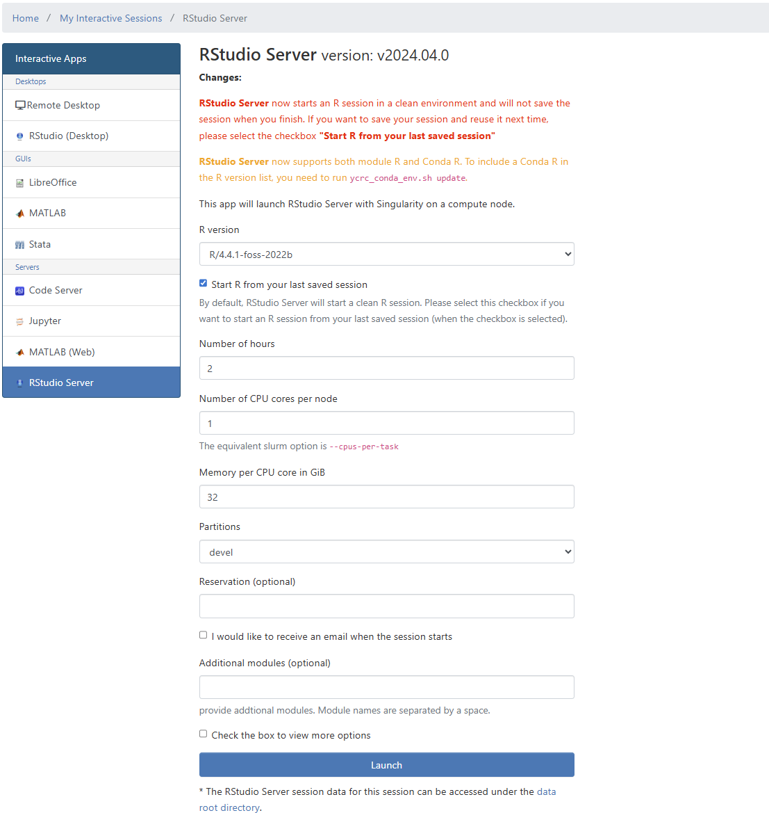Click the Number of hours field
The width and height of the screenshot is (769, 813).
(x=386, y=368)
